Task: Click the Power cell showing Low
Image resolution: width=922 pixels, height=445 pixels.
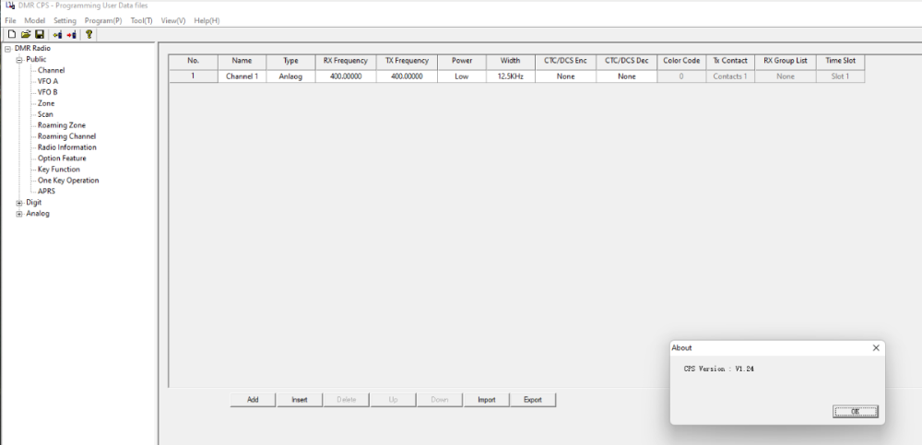Action: (x=462, y=76)
